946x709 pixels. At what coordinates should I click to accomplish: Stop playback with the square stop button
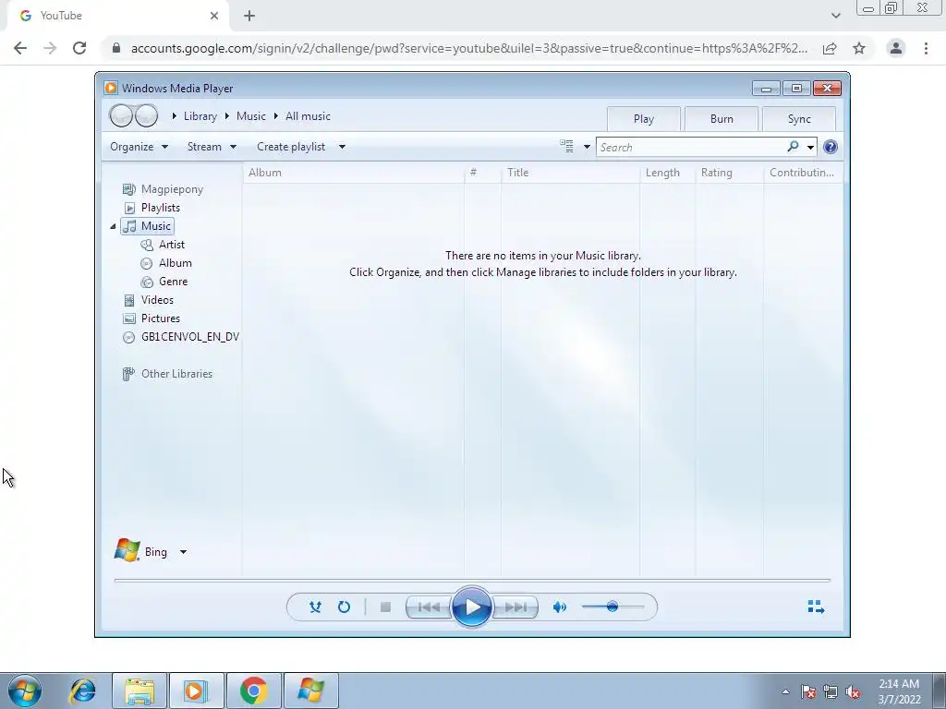pos(385,607)
